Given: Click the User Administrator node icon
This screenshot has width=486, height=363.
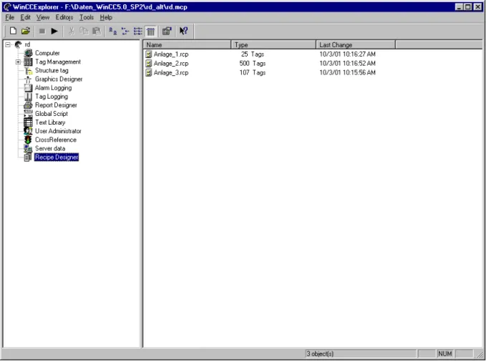Looking at the screenshot, I should (28, 131).
